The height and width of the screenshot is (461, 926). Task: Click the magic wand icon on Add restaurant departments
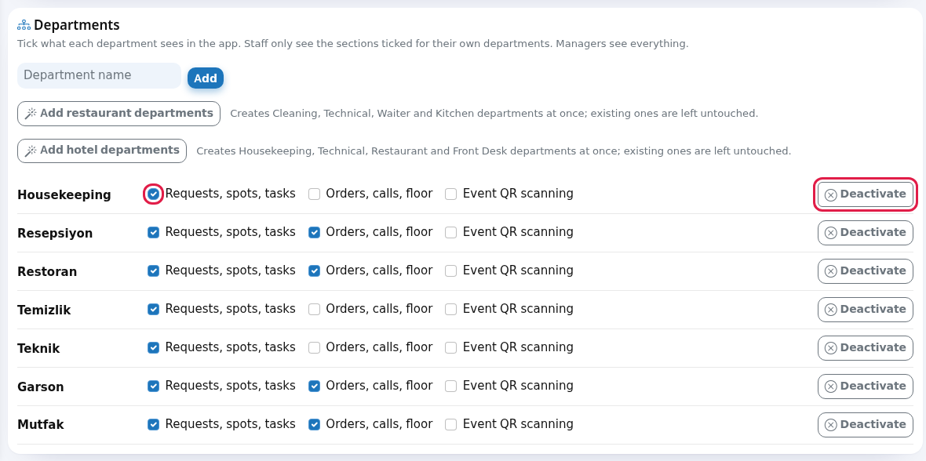31,114
